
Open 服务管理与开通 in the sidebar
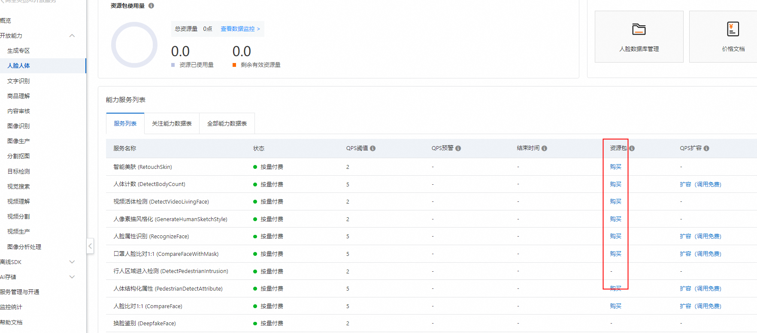(x=20, y=292)
